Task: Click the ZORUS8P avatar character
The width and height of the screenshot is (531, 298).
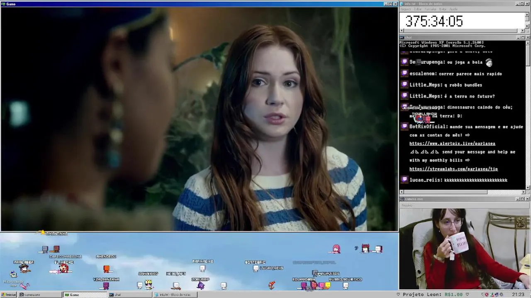Action: point(201,285)
